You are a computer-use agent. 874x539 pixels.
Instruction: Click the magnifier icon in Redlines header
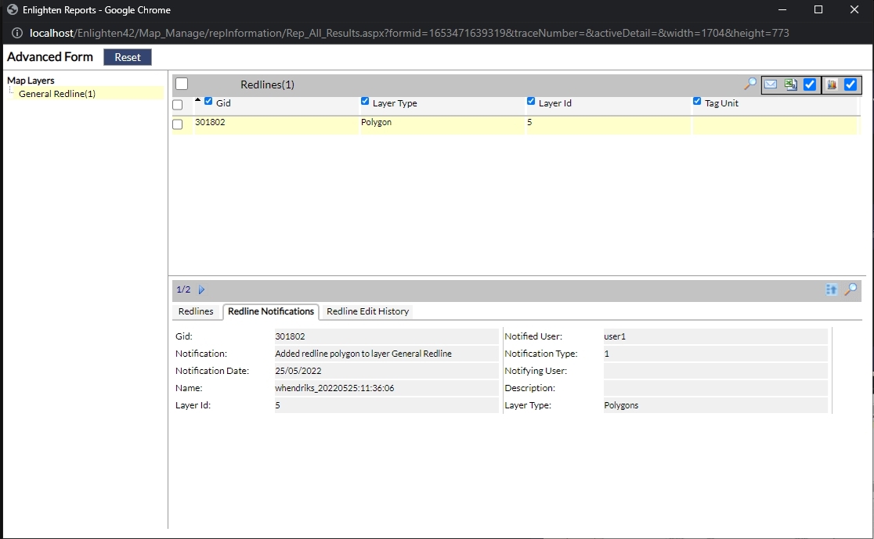[750, 84]
